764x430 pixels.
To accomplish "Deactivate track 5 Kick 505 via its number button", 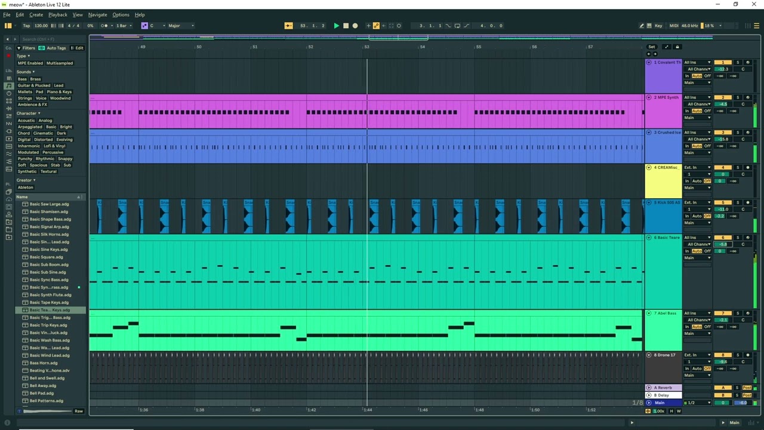I will [723, 202].
